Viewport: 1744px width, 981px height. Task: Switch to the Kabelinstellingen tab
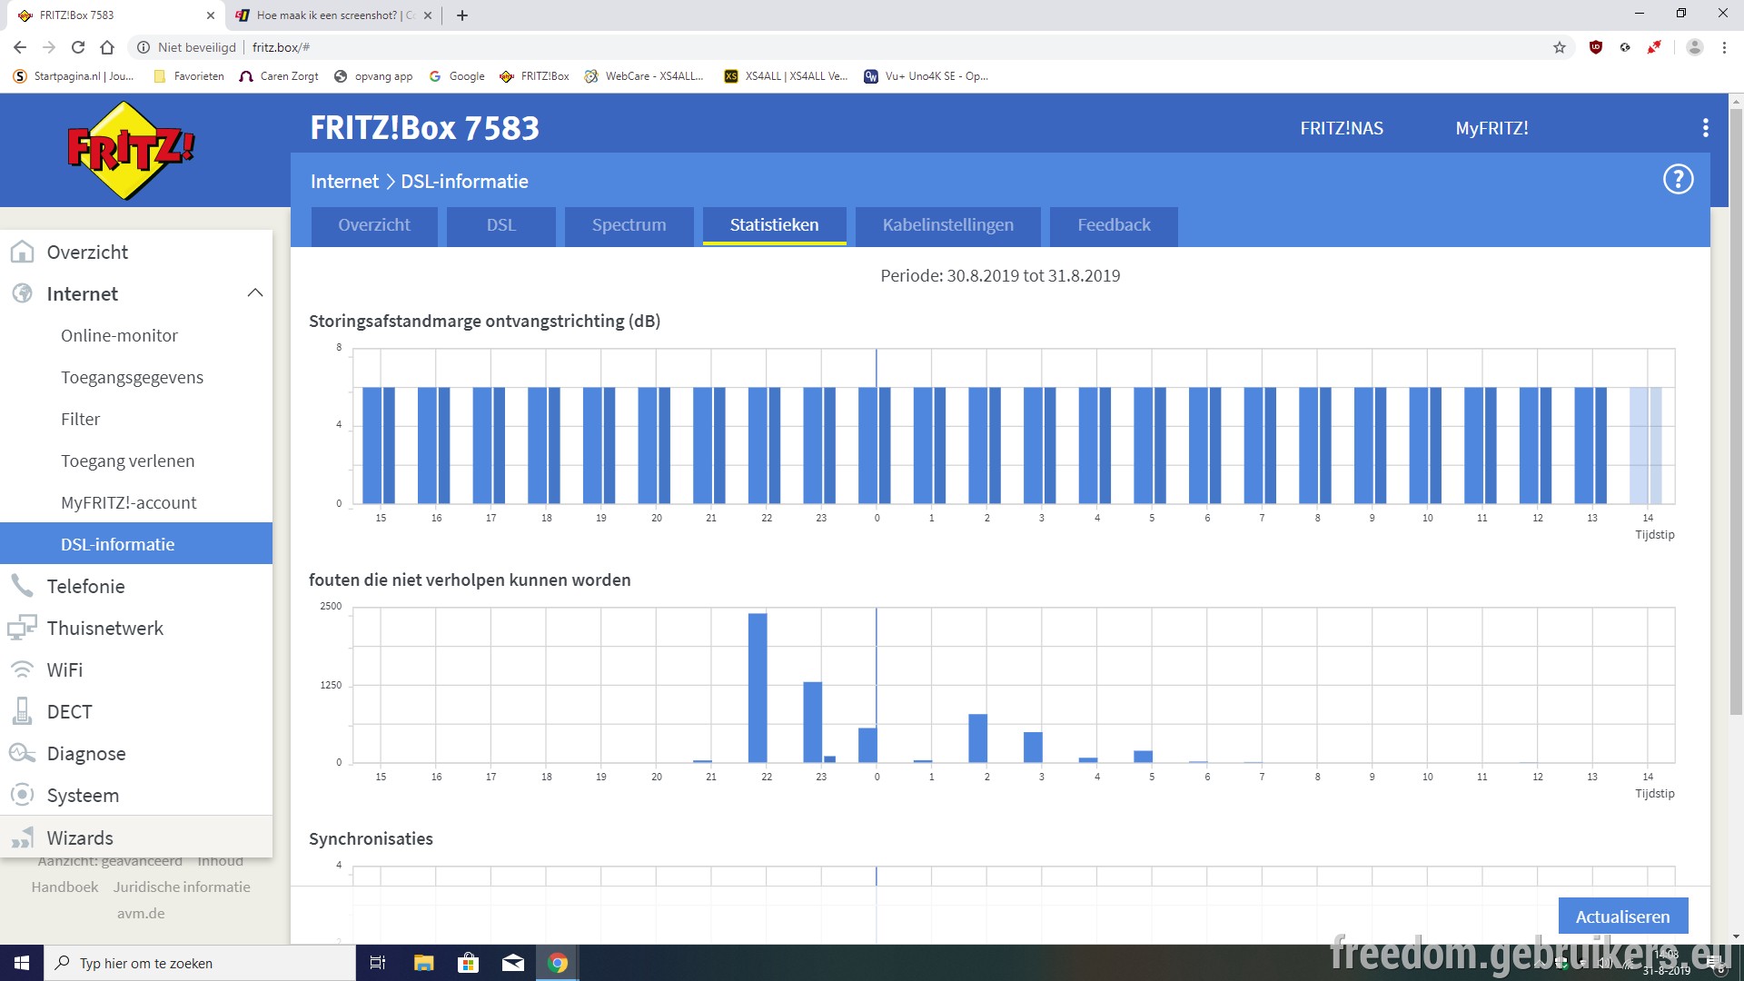[x=947, y=225]
